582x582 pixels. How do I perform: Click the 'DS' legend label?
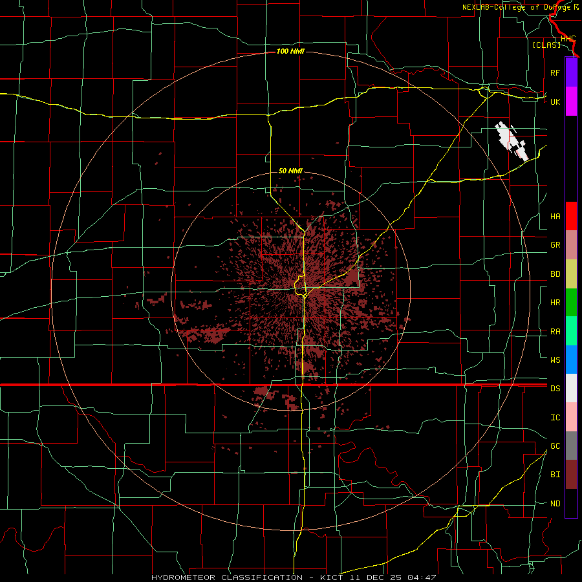pyautogui.click(x=555, y=389)
